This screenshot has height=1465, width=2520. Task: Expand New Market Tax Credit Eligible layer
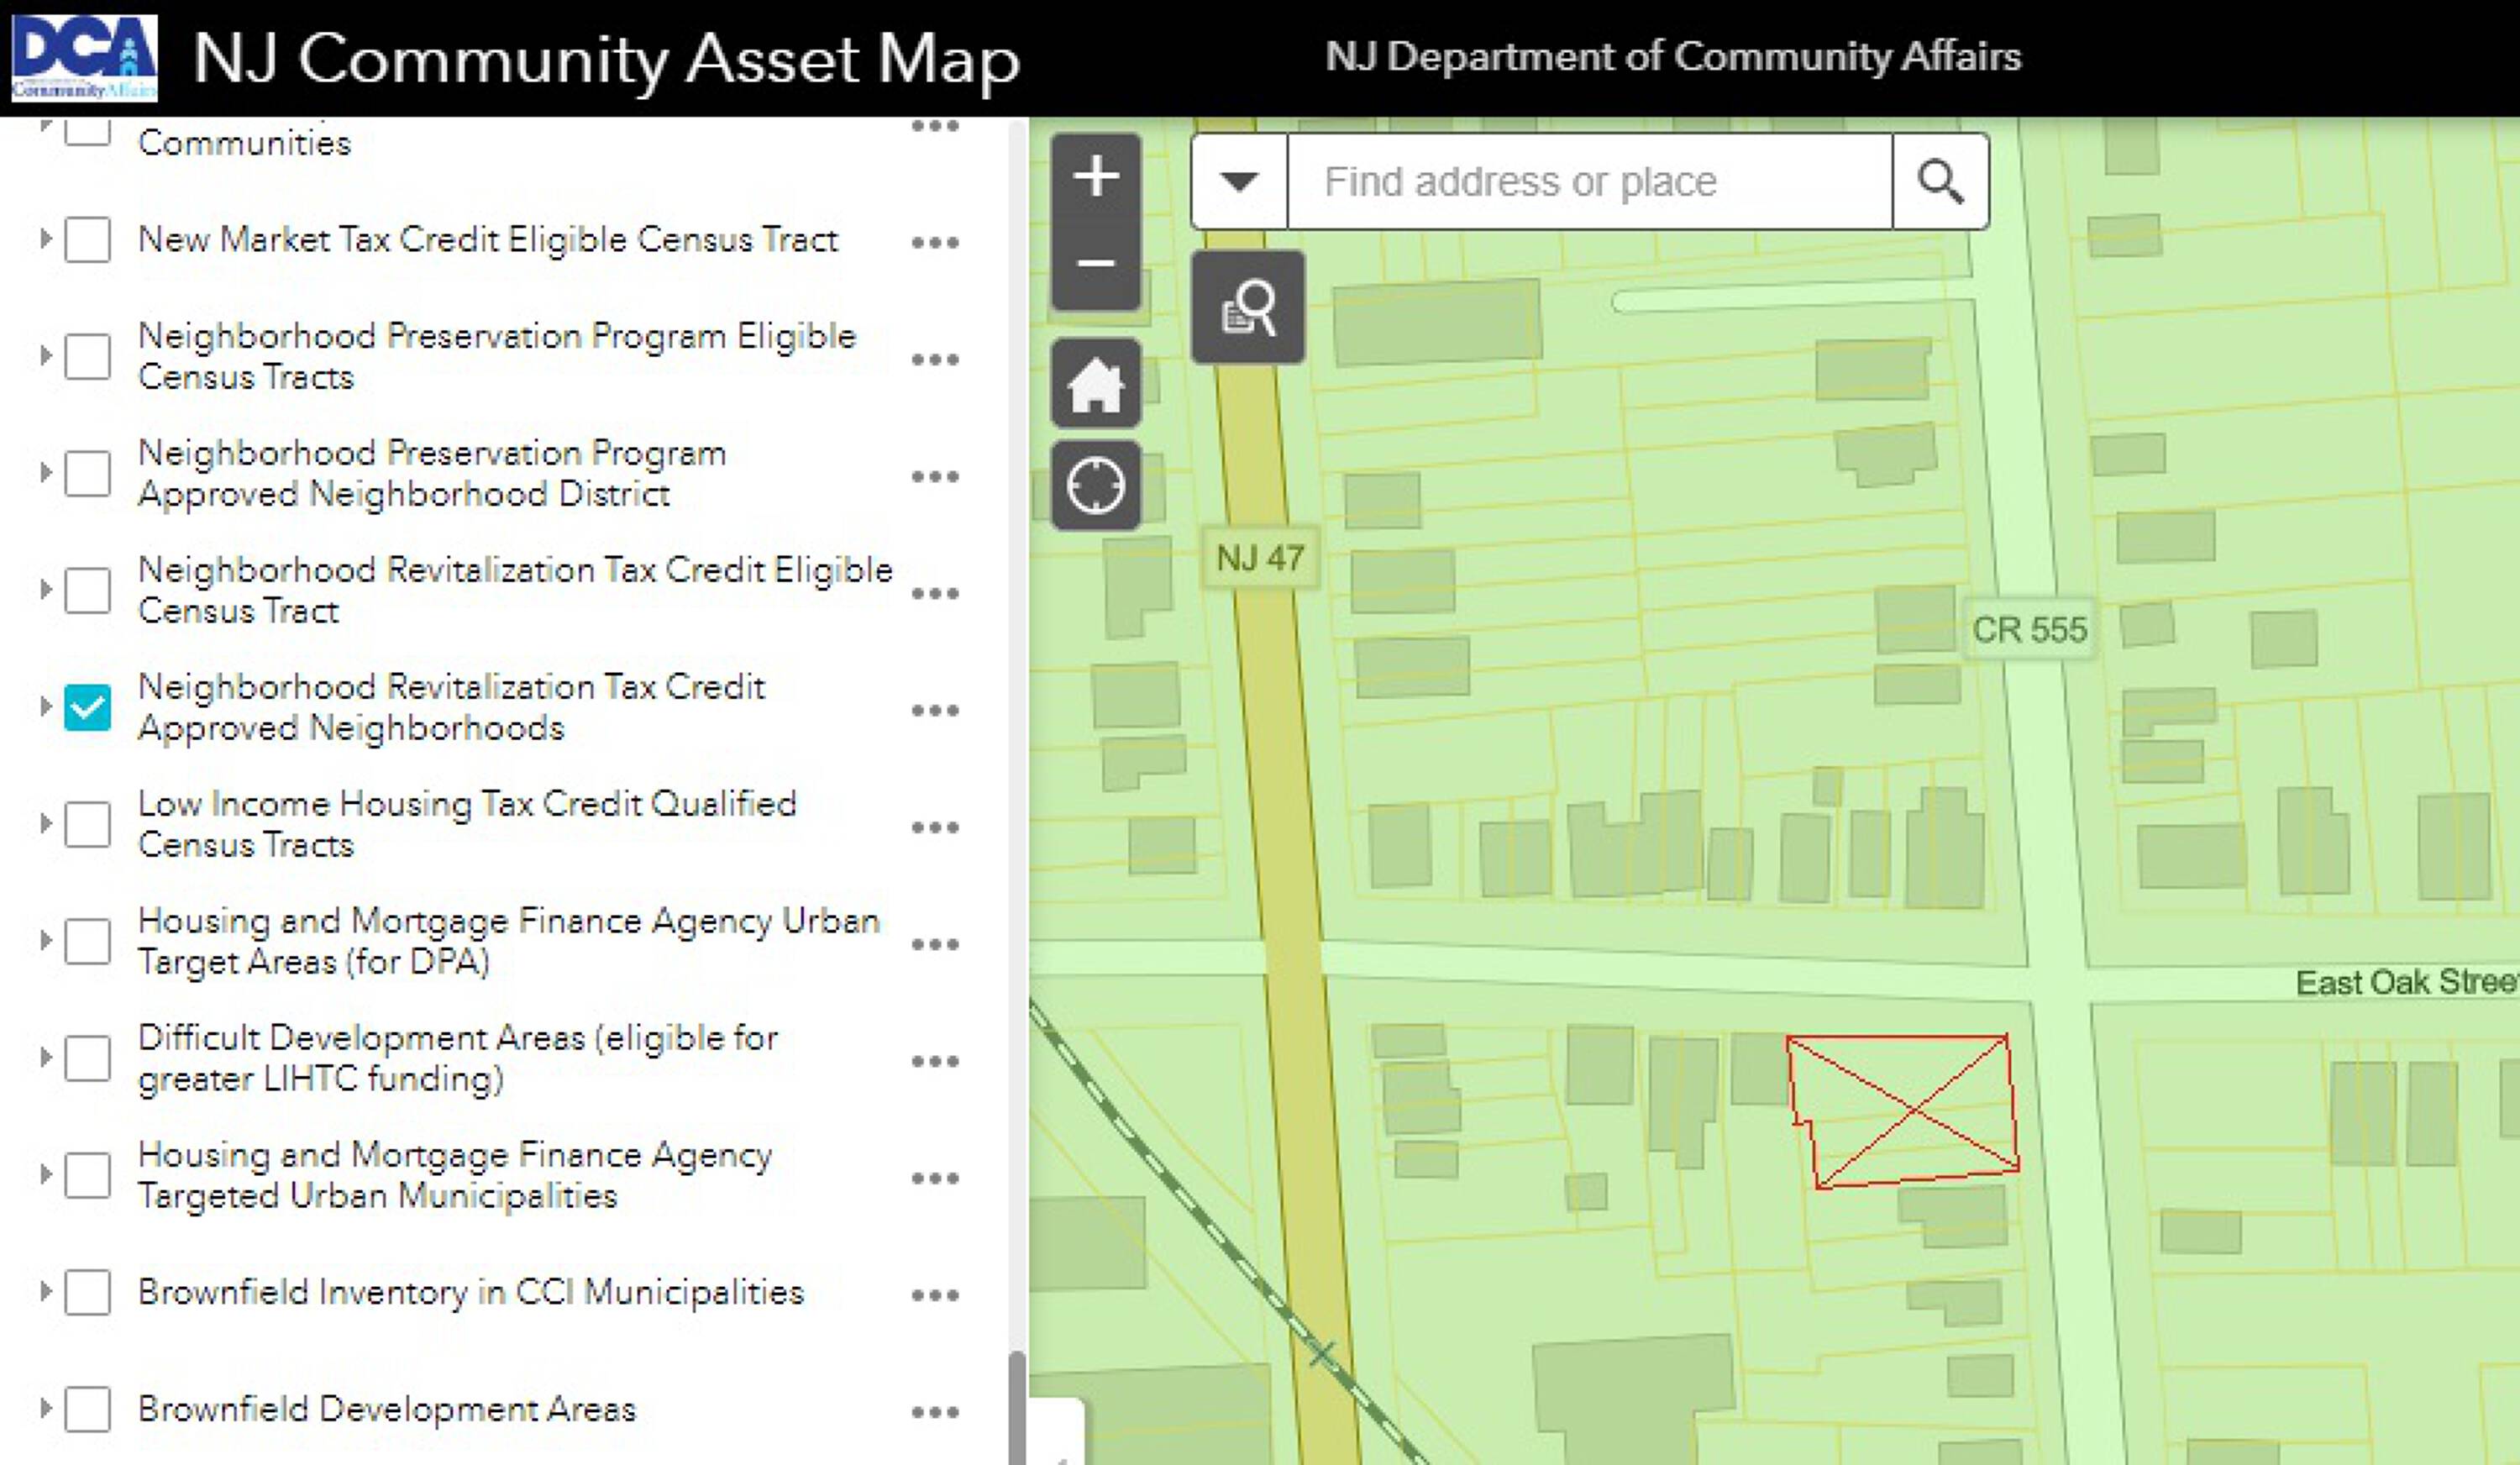coord(45,239)
